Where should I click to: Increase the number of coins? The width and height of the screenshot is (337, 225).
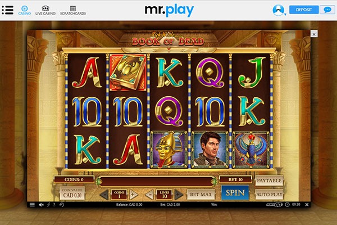pyautogui.click(x=133, y=195)
